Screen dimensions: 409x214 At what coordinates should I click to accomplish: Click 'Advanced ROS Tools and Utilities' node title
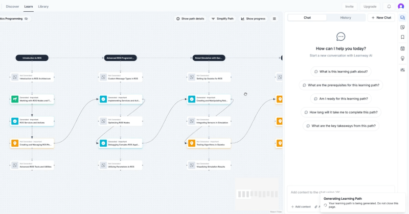[x=35, y=167]
